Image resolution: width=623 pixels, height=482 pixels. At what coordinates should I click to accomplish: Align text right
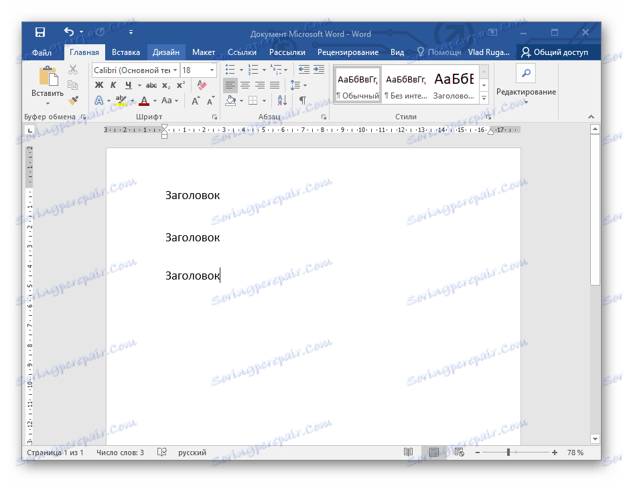pyautogui.click(x=260, y=85)
